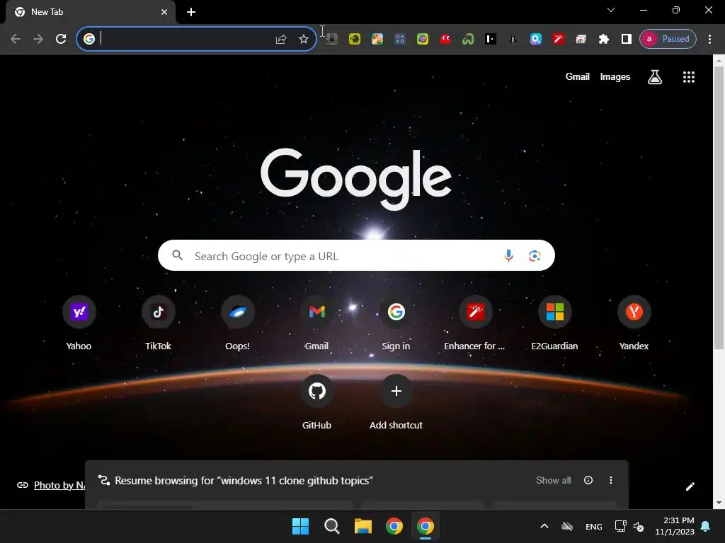
Task: Click Add shortcut
Action: [396, 402]
